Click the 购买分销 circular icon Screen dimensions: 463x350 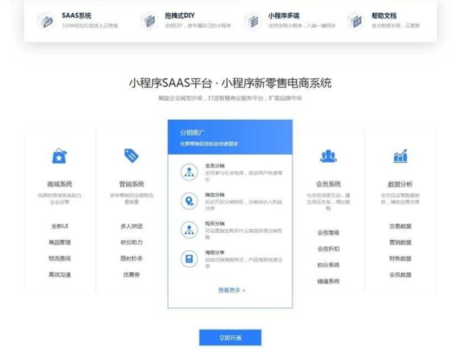189,230
